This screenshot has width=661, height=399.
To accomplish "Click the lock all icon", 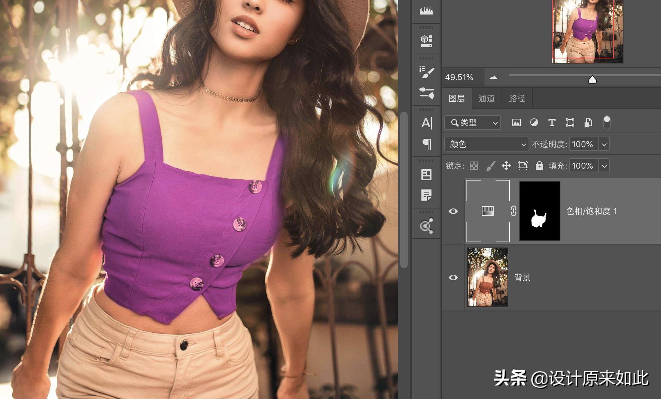I will coord(539,166).
